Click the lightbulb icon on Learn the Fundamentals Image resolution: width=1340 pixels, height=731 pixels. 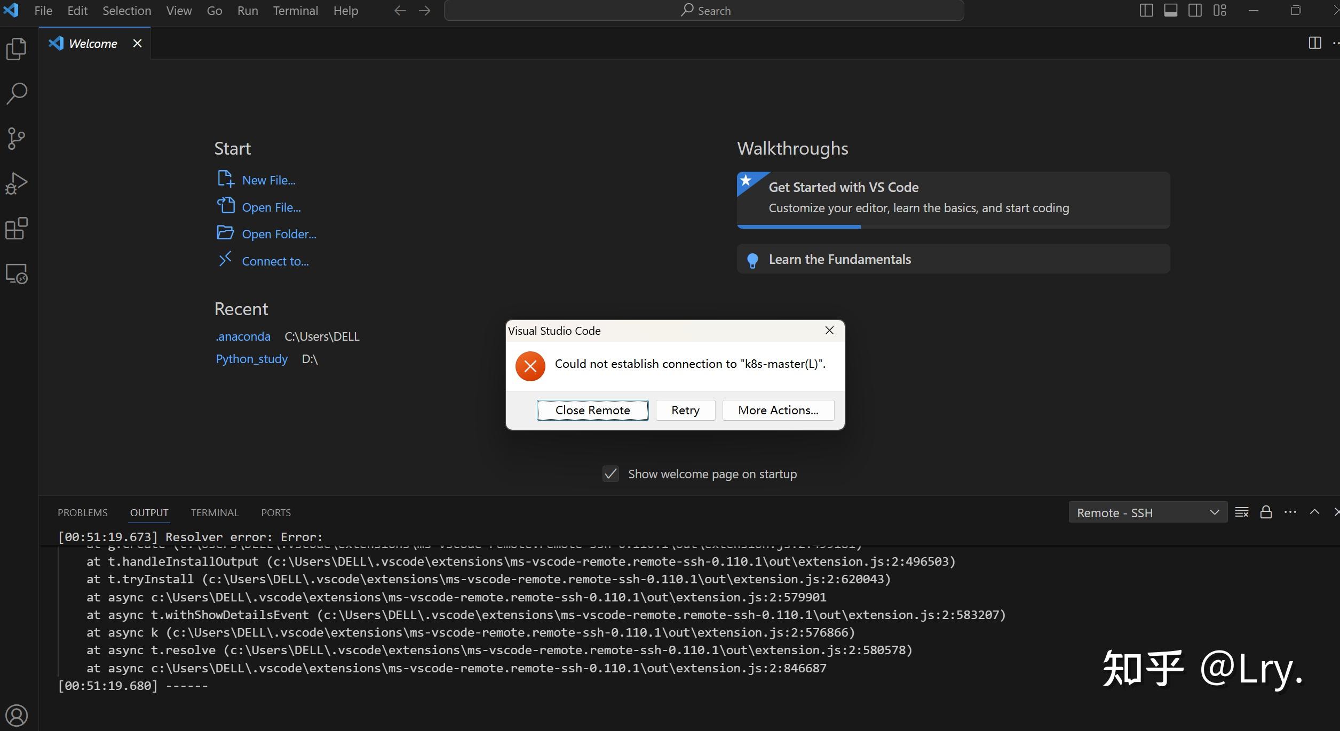click(752, 260)
